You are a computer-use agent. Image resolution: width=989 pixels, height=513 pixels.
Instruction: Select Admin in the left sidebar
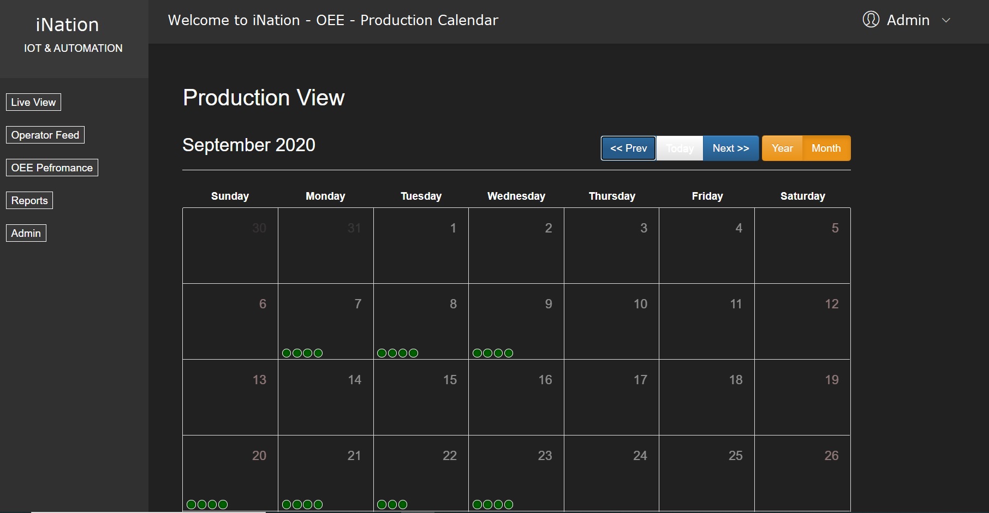click(26, 233)
